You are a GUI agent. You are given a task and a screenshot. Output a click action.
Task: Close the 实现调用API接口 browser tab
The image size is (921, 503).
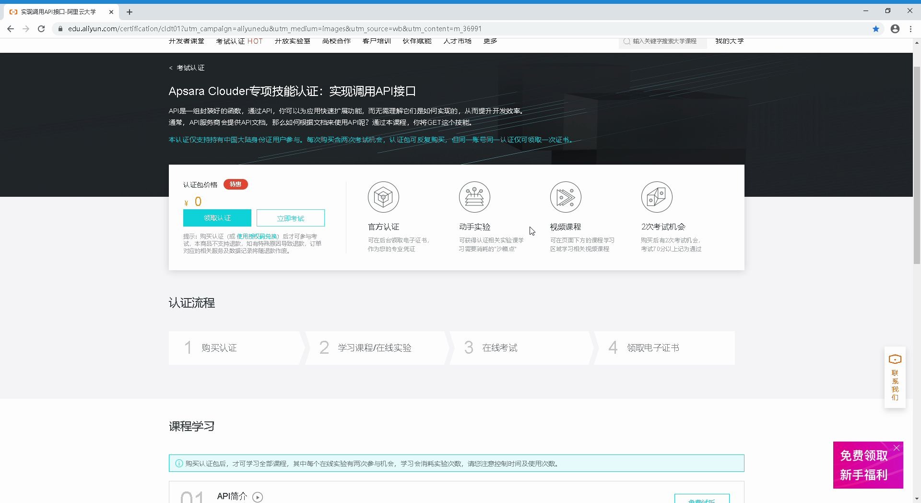coord(111,12)
